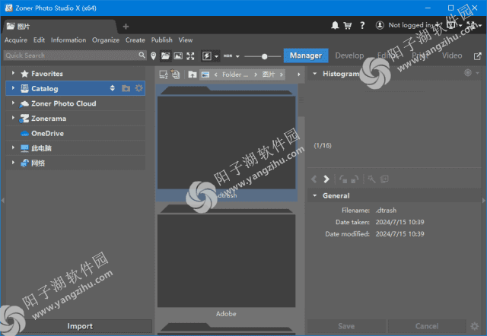Click the quick edit lightning icon
487x336 pixels.
pos(206,55)
